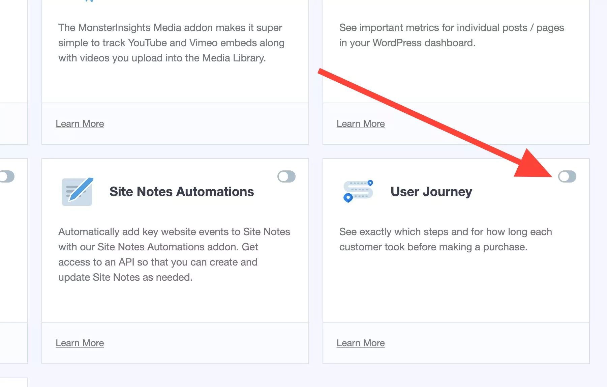Click empty footer space of User Journey card
Image resolution: width=607 pixels, height=387 pixels.
tap(489, 343)
